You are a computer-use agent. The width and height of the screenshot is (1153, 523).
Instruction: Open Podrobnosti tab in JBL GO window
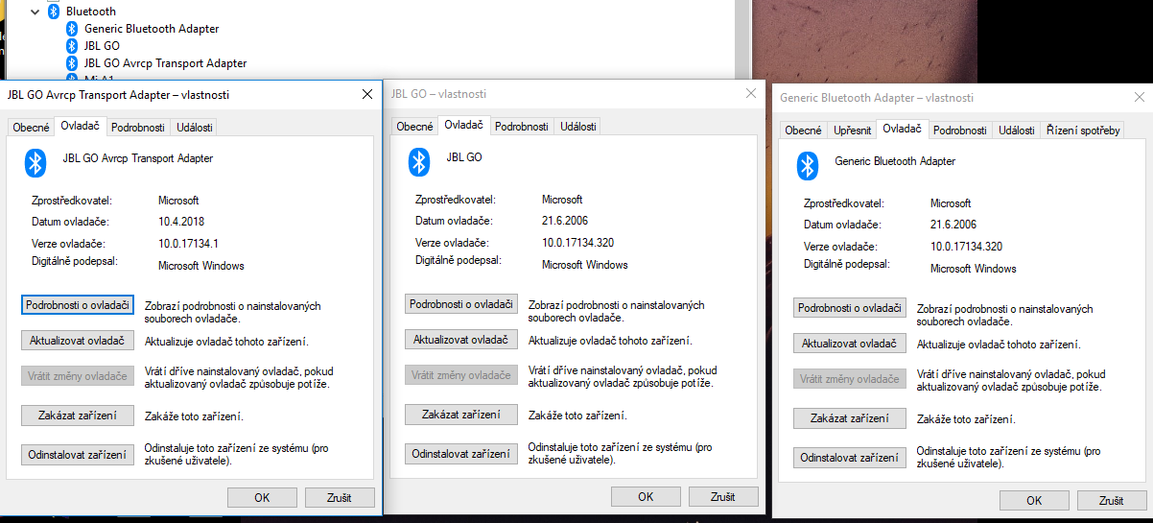(x=522, y=127)
